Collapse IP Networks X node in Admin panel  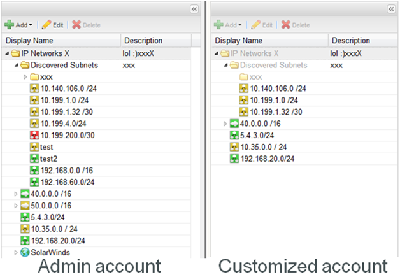click(x=7, y=53)
